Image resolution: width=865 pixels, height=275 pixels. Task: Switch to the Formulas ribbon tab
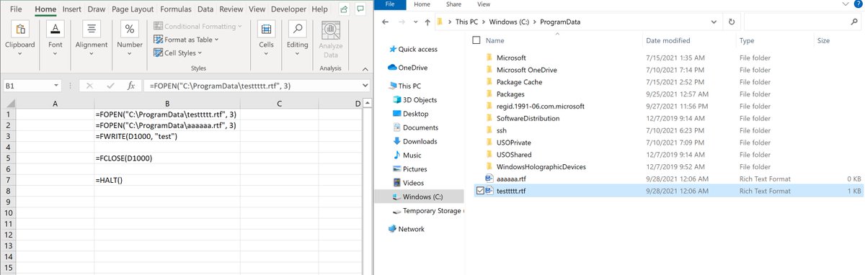(x=176, y=9)
